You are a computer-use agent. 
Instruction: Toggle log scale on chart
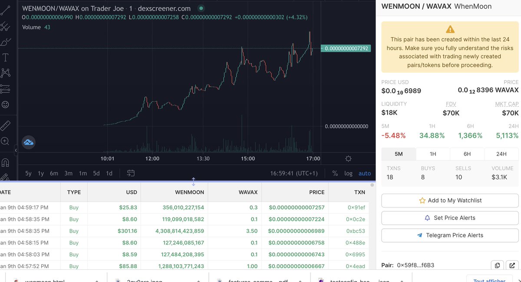click(x=348, y=173)
